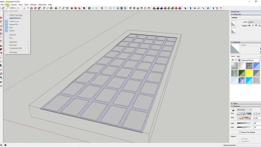Screen dimensions: 261x147
Task: Open the UTC time zone dropdown
Action: [244, 110]
